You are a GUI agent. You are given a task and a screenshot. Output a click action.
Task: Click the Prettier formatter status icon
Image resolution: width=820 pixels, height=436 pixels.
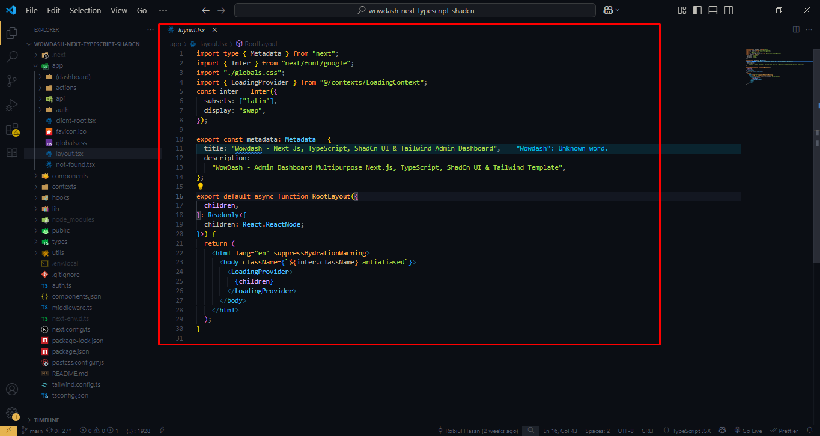784,430
